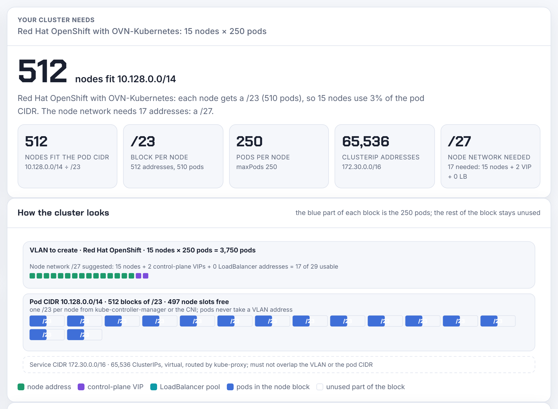The image size is (558, 409).
Task: Click the white unused part of the block swatch
Action: click(x=320, y=387)
